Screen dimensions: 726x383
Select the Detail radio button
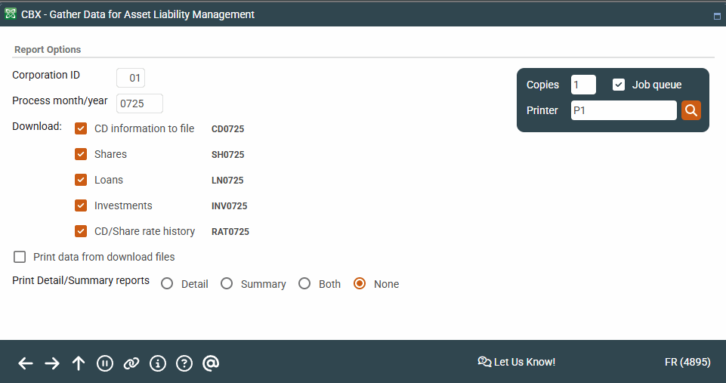click(x=167, y=284)
